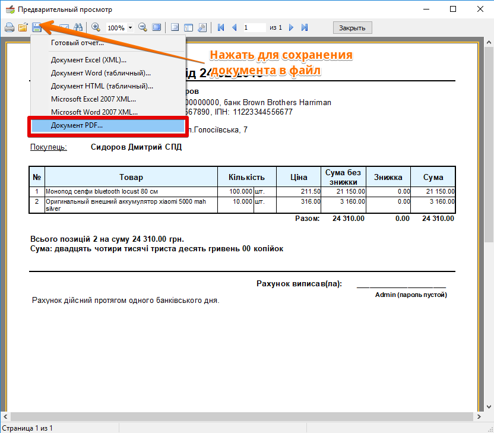Go to the previous page arrow
The width and height of the screenshot is (494, 433).
click(235, 28)
